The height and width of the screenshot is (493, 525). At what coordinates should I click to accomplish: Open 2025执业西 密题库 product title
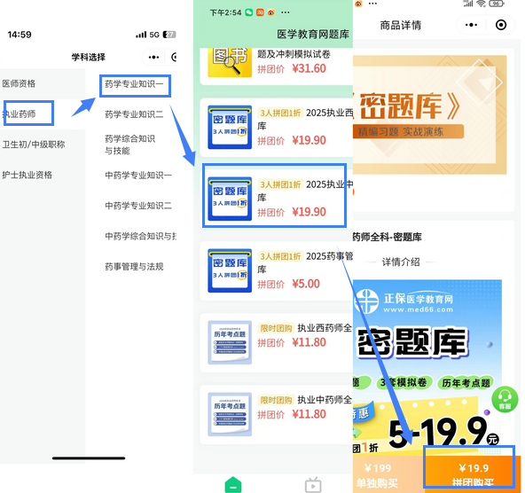[x=305, y=120]
